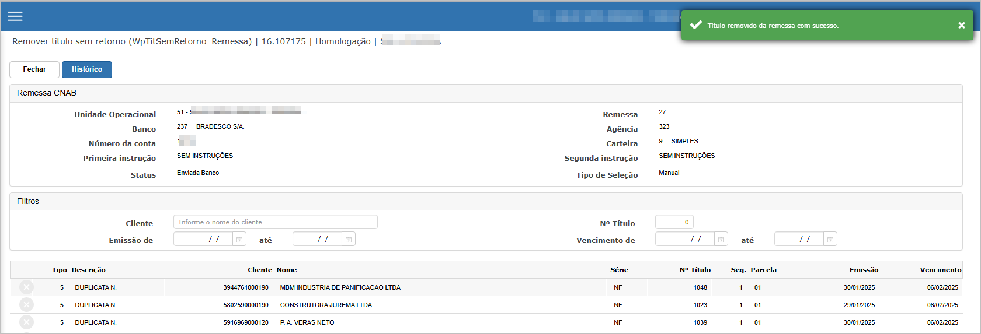Open the Histórico button

87,69
